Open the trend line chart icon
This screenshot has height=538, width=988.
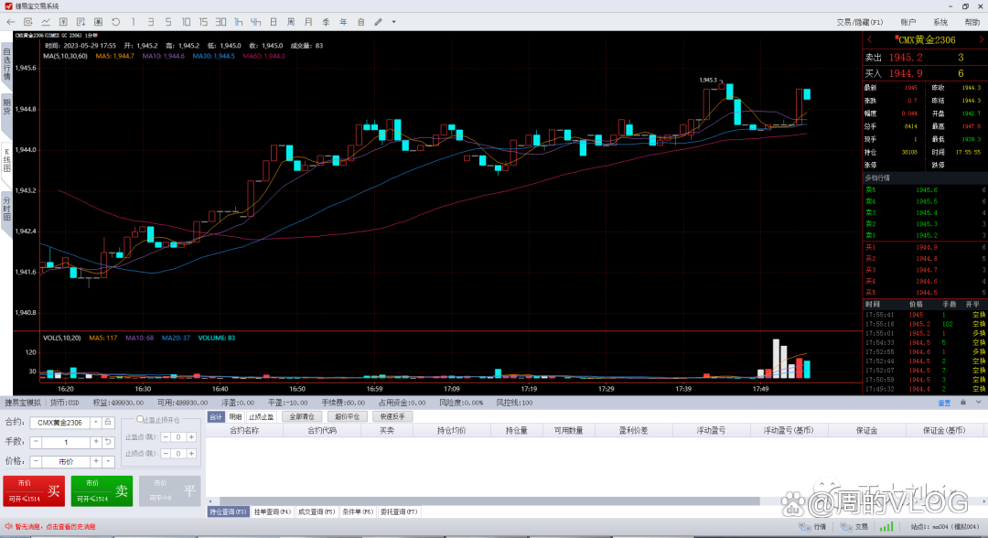pyautogui.click(x=46, y=22)
